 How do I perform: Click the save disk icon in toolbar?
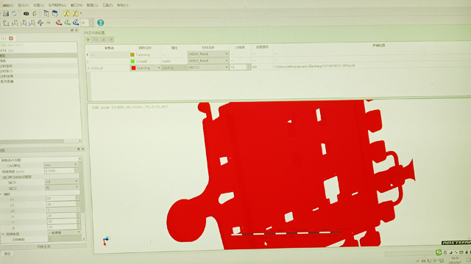click(x=6, y=13)
